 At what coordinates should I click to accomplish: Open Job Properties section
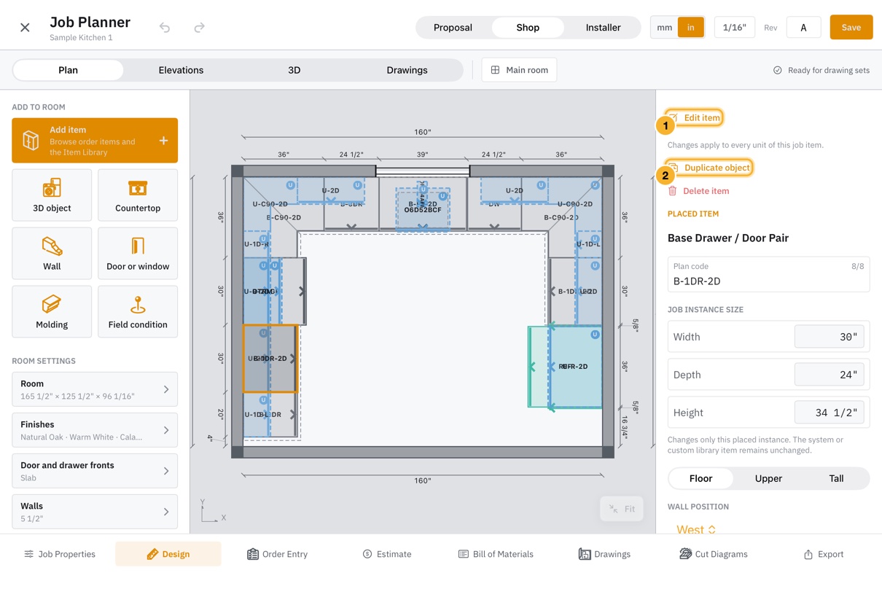60,554
